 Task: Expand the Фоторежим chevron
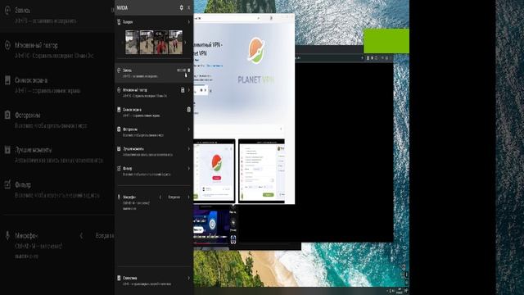click(x=189, y=129)
